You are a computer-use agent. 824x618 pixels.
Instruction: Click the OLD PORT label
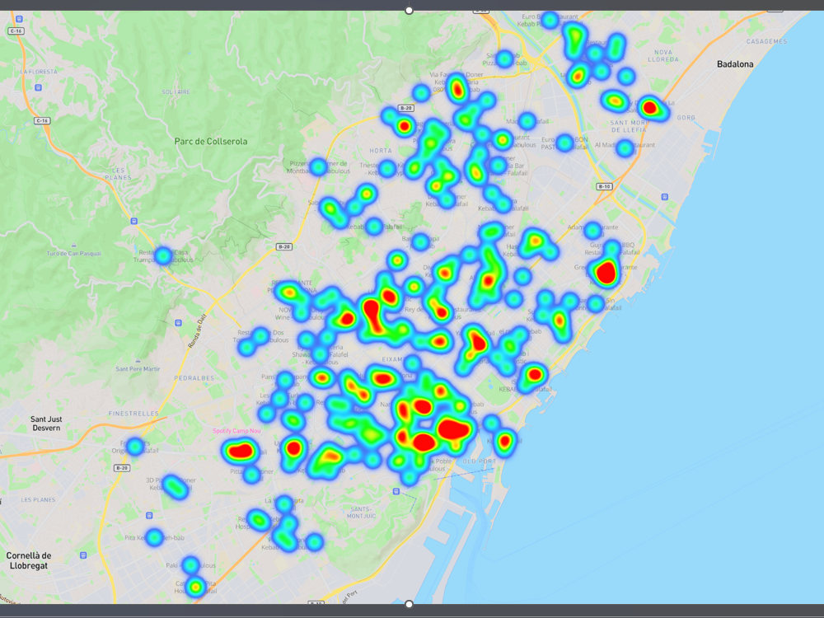tap(479, 461)
